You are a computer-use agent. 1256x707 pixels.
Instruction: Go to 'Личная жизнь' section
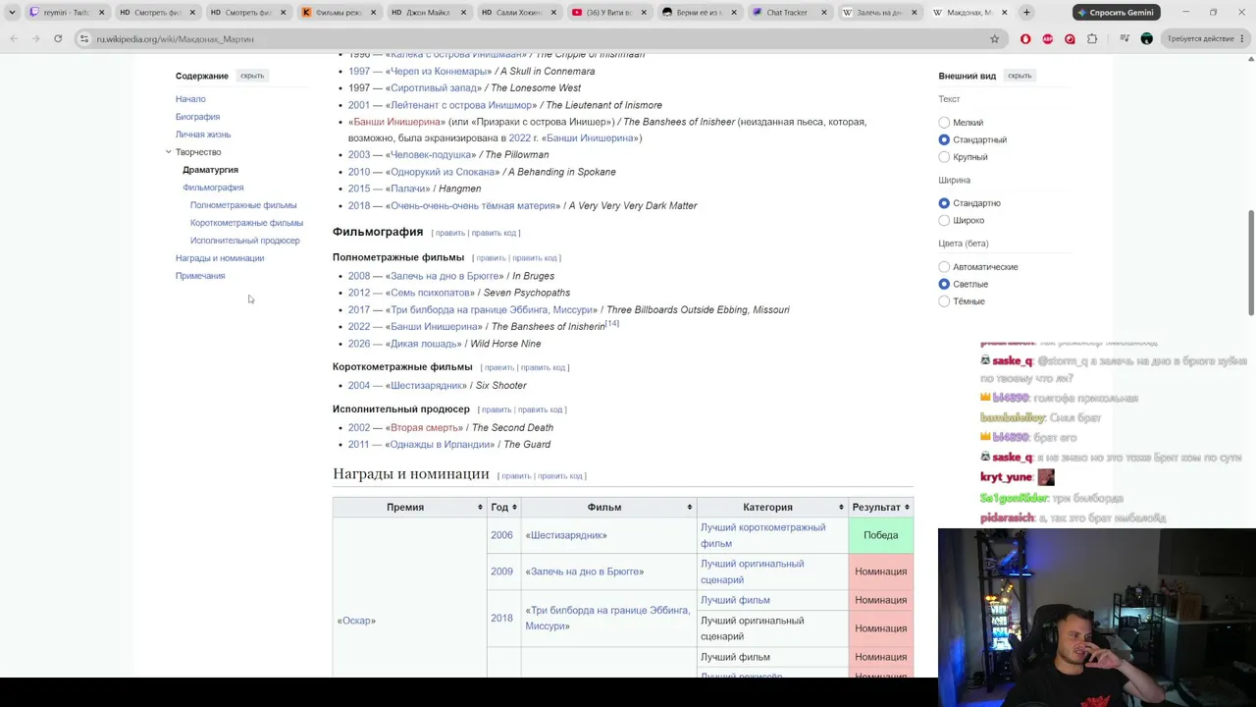point(203,135)
